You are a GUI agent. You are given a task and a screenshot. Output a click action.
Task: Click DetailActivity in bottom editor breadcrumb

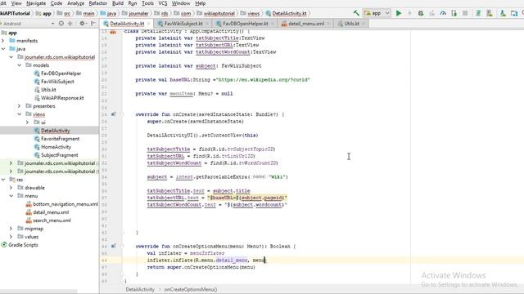140,290
